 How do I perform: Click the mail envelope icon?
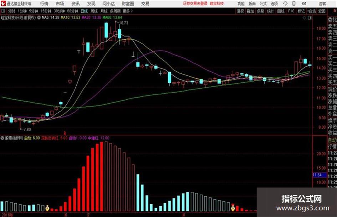[x=304, y=4]
